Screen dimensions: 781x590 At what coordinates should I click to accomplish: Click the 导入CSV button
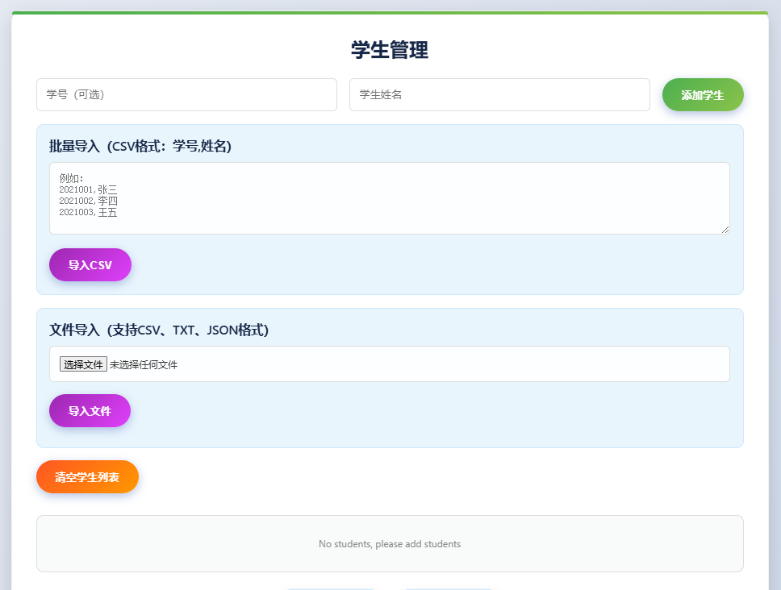click(x=90, y=264)
